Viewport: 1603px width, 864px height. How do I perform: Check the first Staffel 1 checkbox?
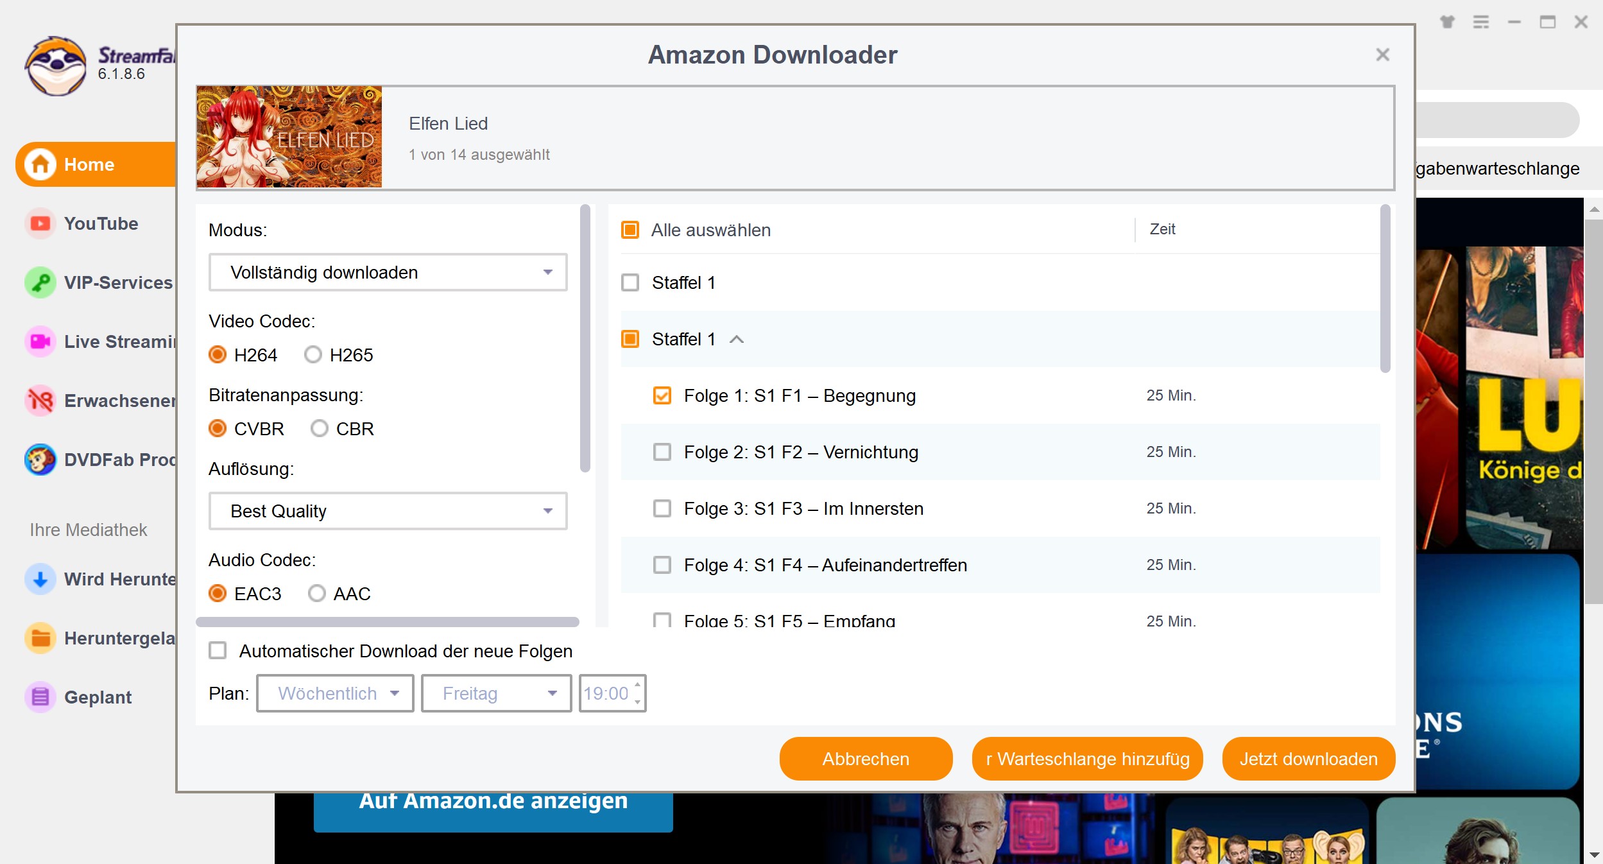click(630, 282)
